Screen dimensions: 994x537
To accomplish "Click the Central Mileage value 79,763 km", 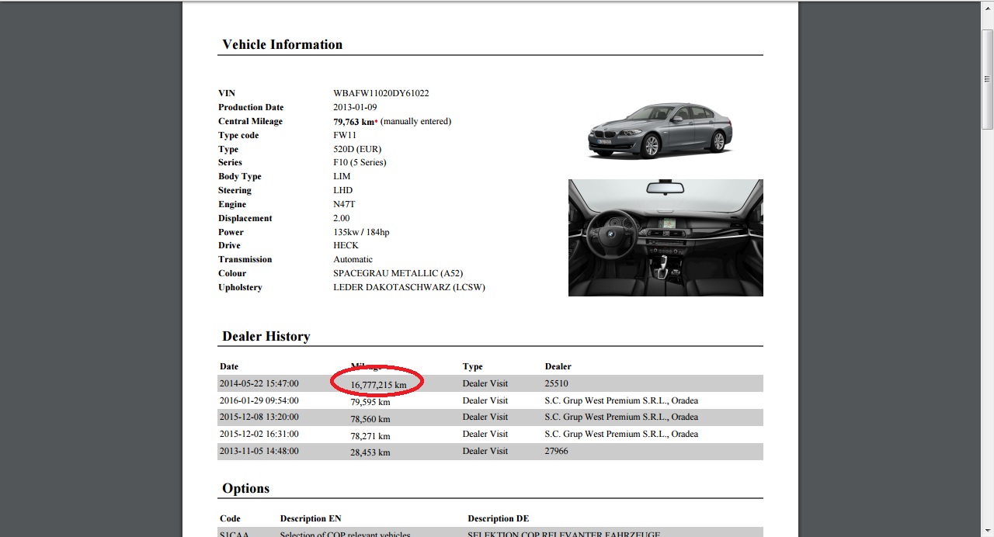I will (353, 121).
